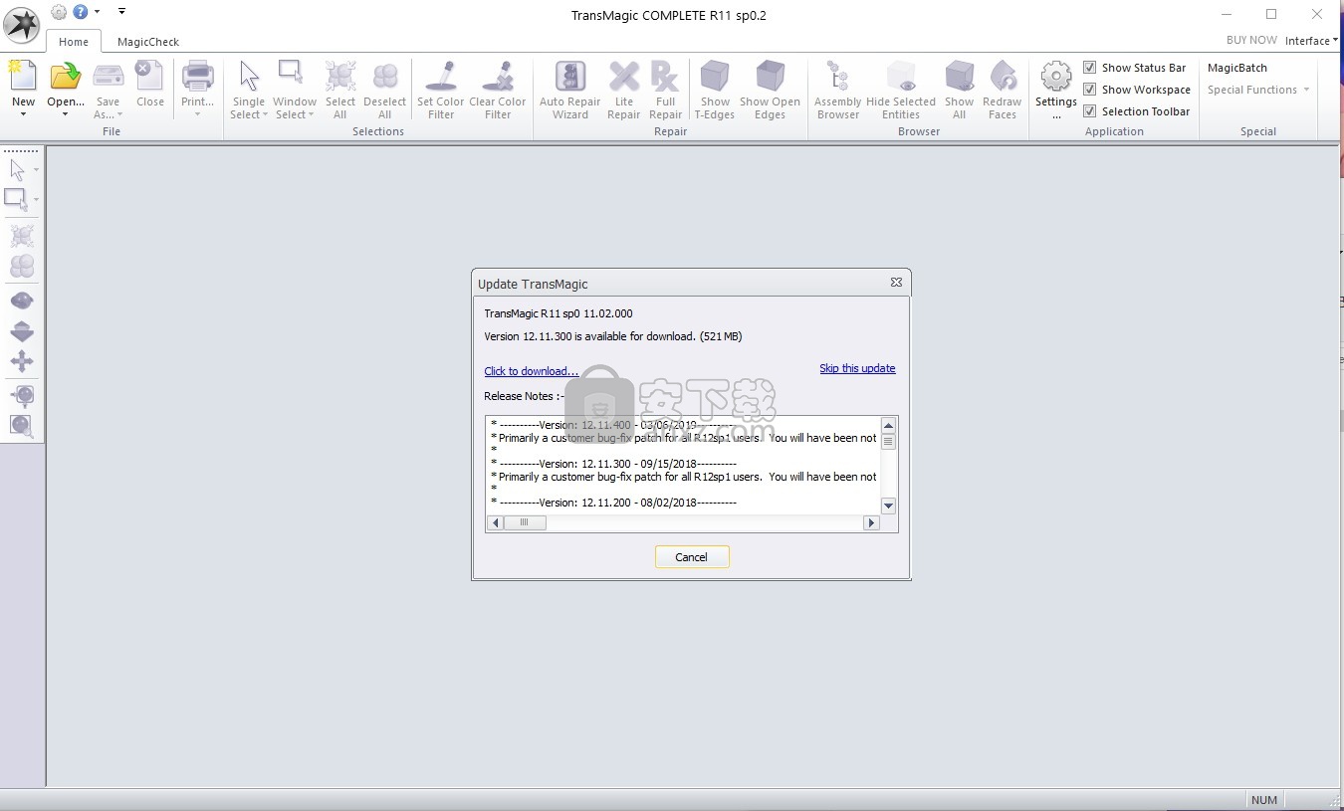The image size is (1344, 811).
Task: Click the side toolbar's dotted grip handle
Action: point(22,151)
